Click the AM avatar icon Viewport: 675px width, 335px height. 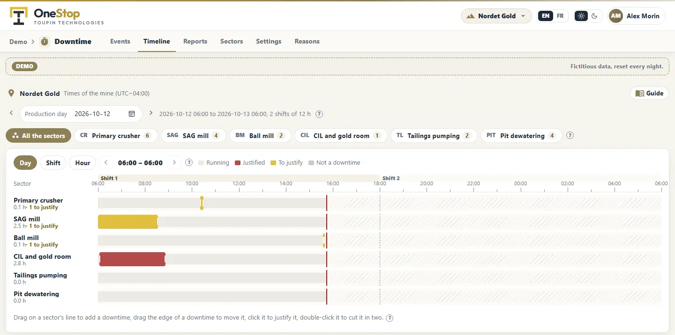point(616,16)
